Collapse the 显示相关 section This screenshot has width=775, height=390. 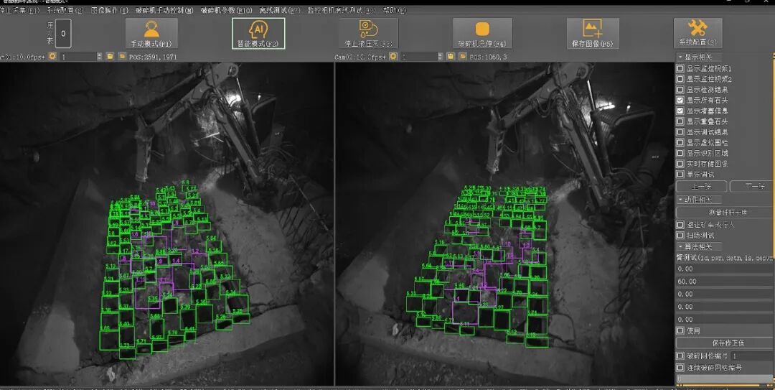coord(698,57)
